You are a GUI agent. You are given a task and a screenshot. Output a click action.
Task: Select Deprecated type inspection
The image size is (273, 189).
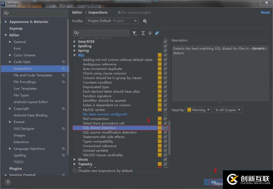(96, 87)
